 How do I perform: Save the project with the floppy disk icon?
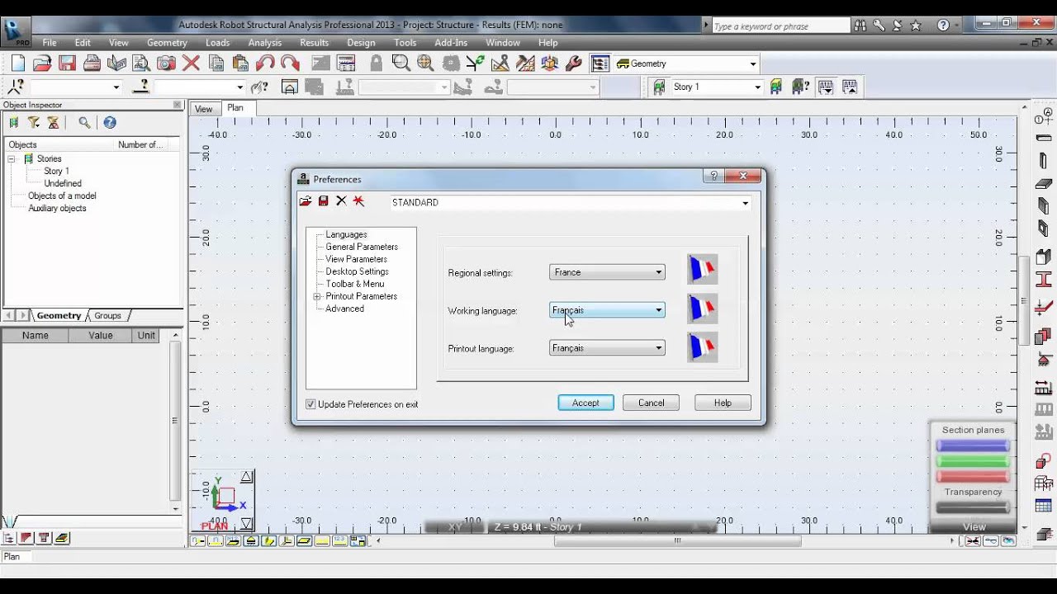tap(67, 64)
